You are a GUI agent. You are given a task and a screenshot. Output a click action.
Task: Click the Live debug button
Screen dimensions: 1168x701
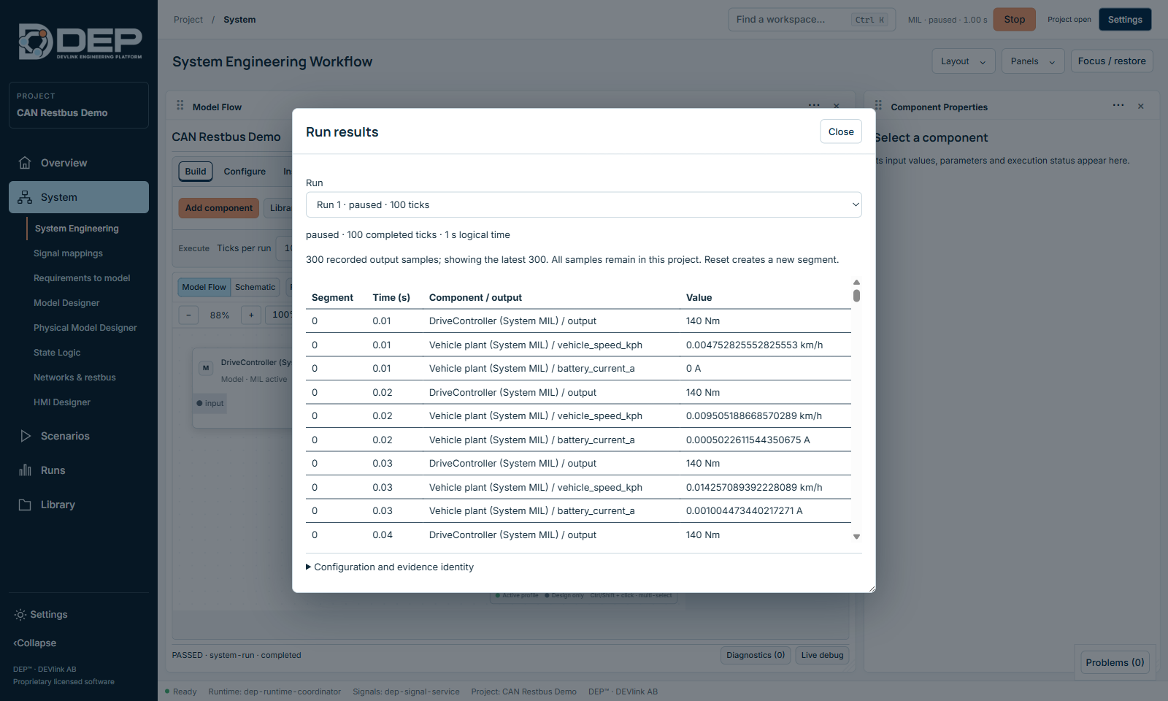[x=822, y=655]
